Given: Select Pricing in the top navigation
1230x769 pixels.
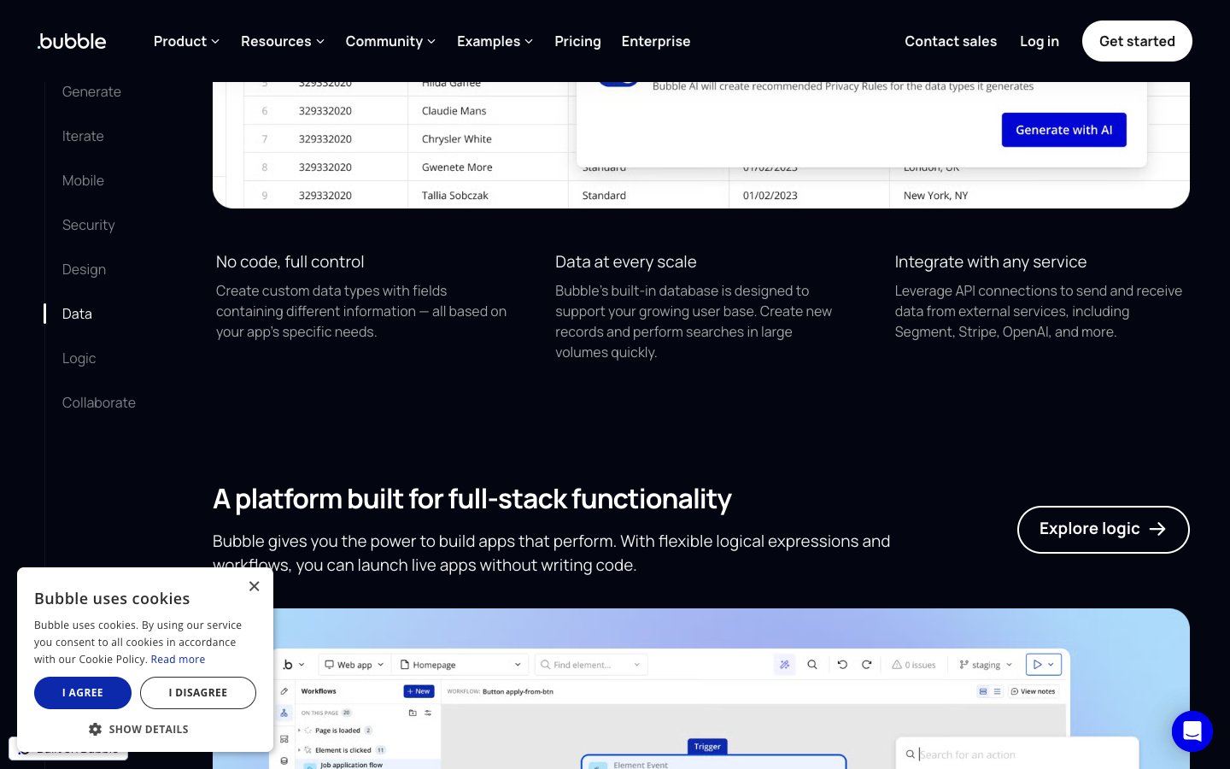Looking at the screenshot, I should [x=577, y=41].
